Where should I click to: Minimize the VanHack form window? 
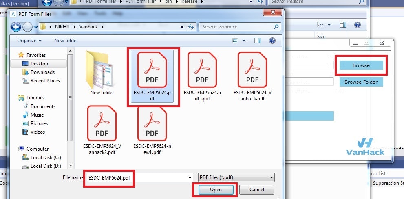pyautogui.click(x=355, y=43)
